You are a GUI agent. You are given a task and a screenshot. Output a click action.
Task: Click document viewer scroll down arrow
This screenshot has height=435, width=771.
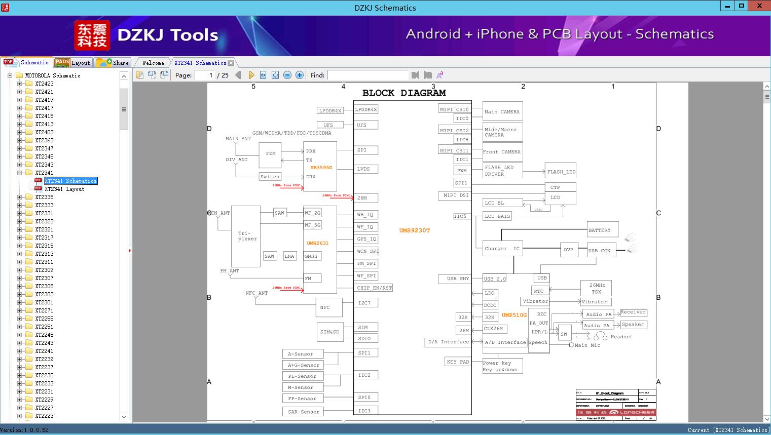click(x=766, y=419)
